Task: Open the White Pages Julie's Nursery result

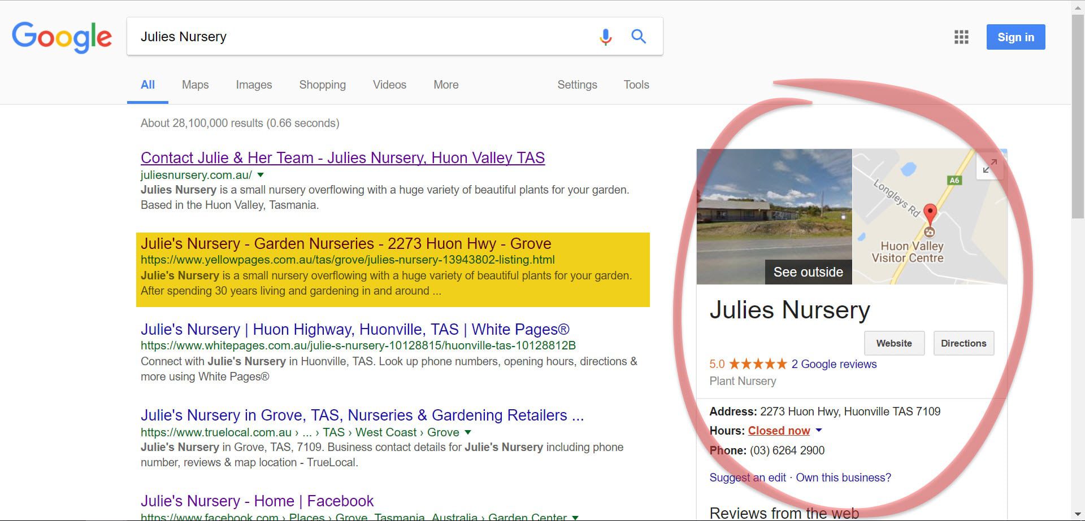Action: (355, 329)
